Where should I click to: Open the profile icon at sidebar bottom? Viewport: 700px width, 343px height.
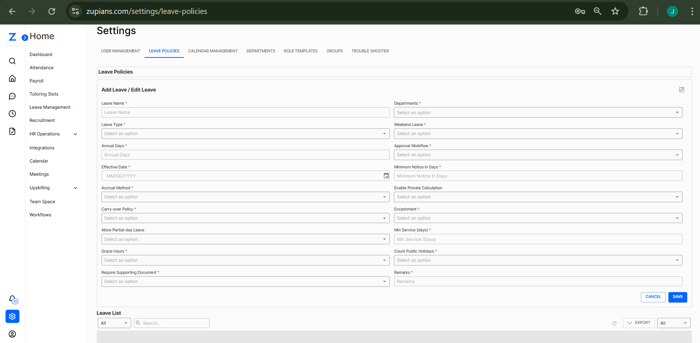(12, 334)
